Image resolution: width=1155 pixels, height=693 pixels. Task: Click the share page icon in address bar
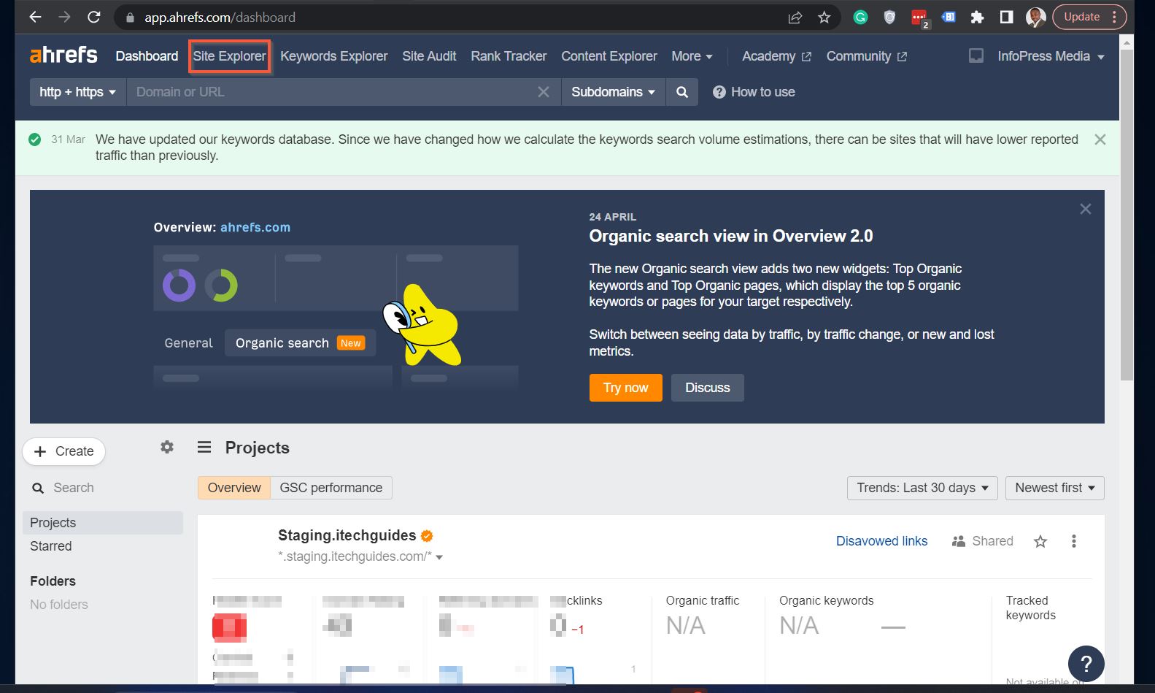pos(795,18)
